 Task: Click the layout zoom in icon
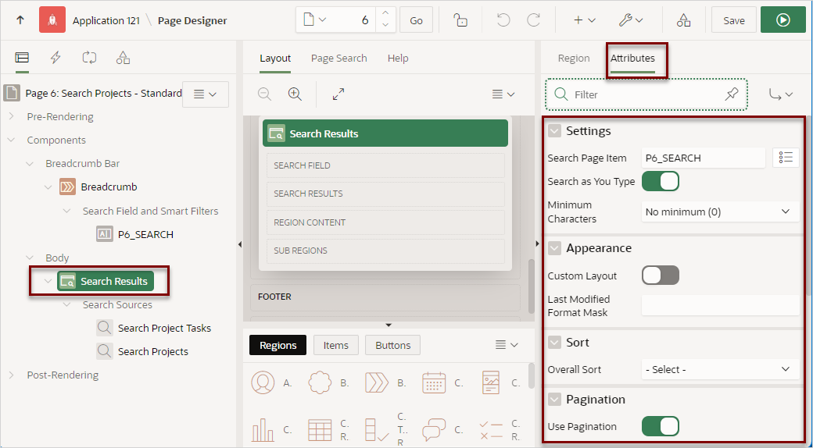click(x=295, y=94)
